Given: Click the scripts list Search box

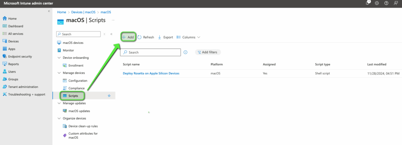Looking at the screenshot, I should tap(150, 52).
